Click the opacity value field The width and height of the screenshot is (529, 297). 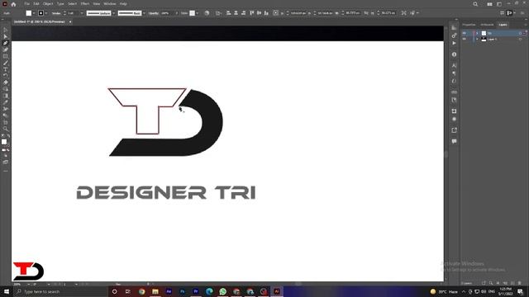pyautogui.click(x=167, y=13)
